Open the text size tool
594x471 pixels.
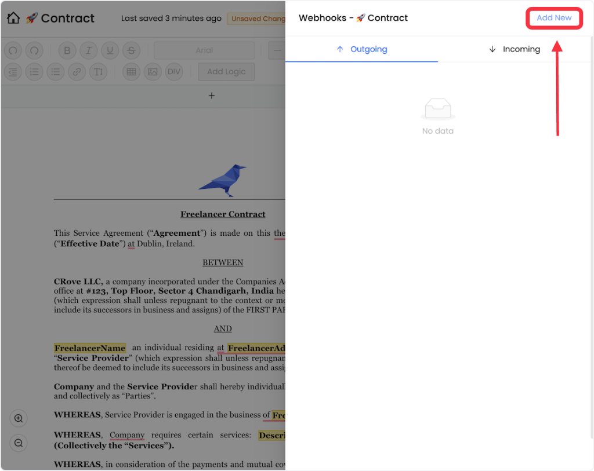point(98,72)
